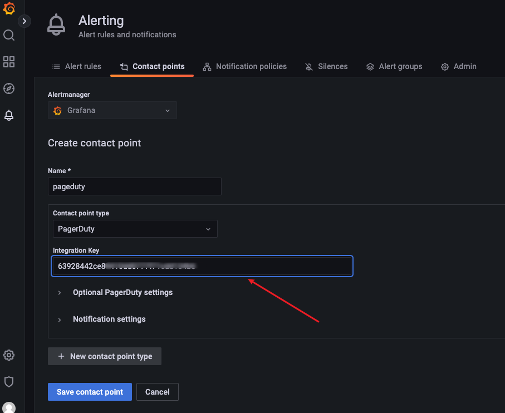Open the Server admin shield icon
Image resolution: width=505 pixels, height=413 pixels.
(9, 382)
